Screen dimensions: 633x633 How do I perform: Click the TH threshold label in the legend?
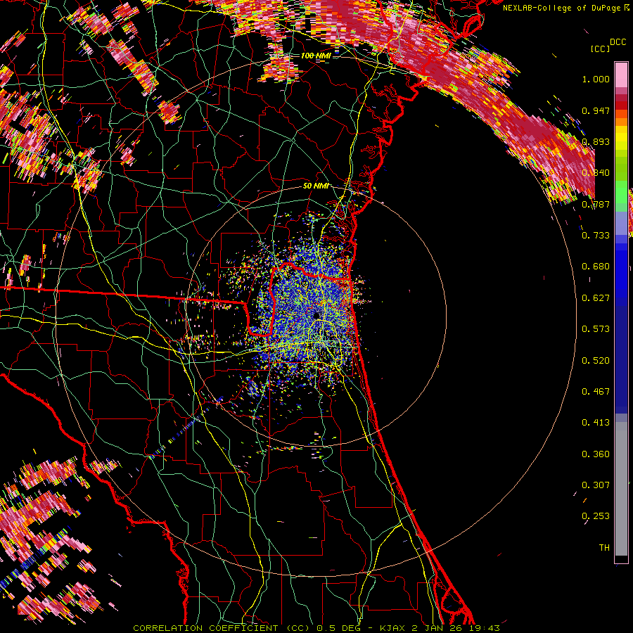coord(604,548)
